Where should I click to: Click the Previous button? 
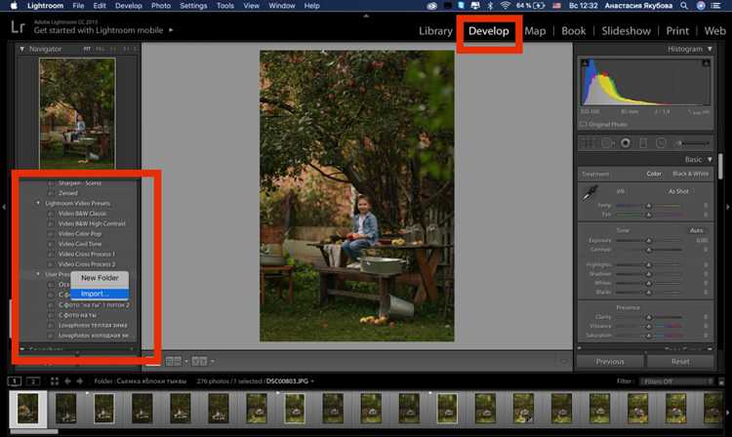pos(610,362)
